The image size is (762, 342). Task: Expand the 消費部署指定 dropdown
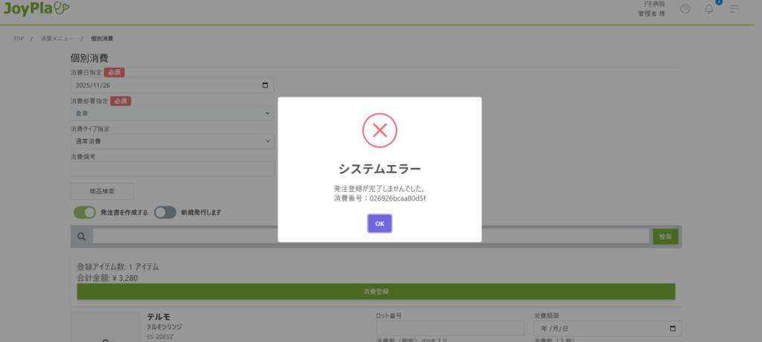click(x=172, y=114)
